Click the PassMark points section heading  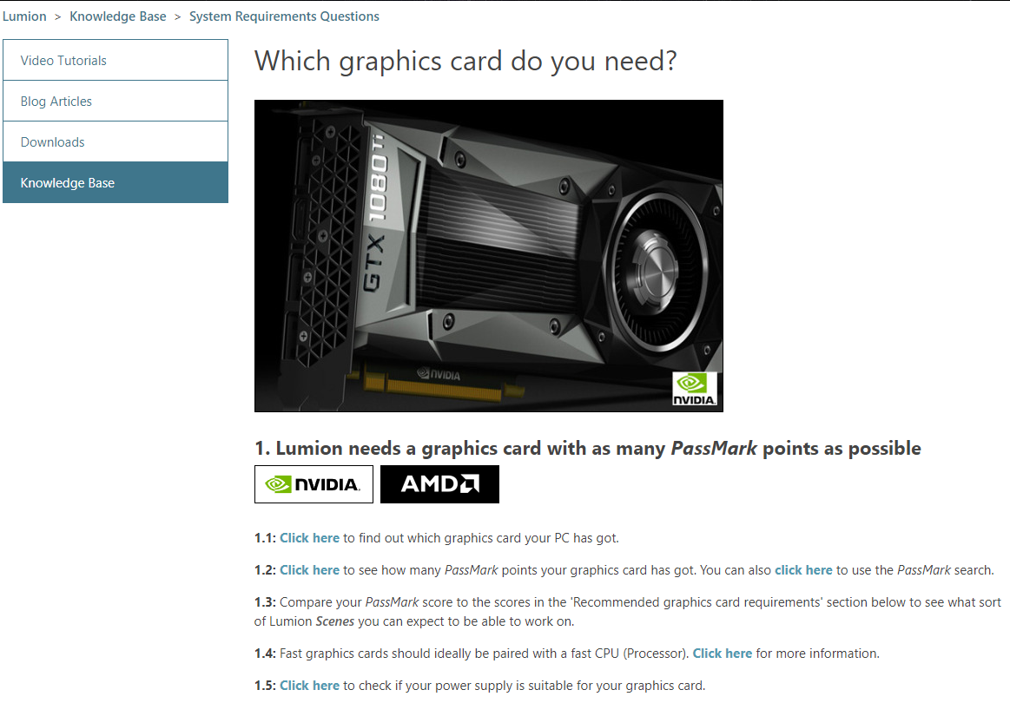coord(587,448)
